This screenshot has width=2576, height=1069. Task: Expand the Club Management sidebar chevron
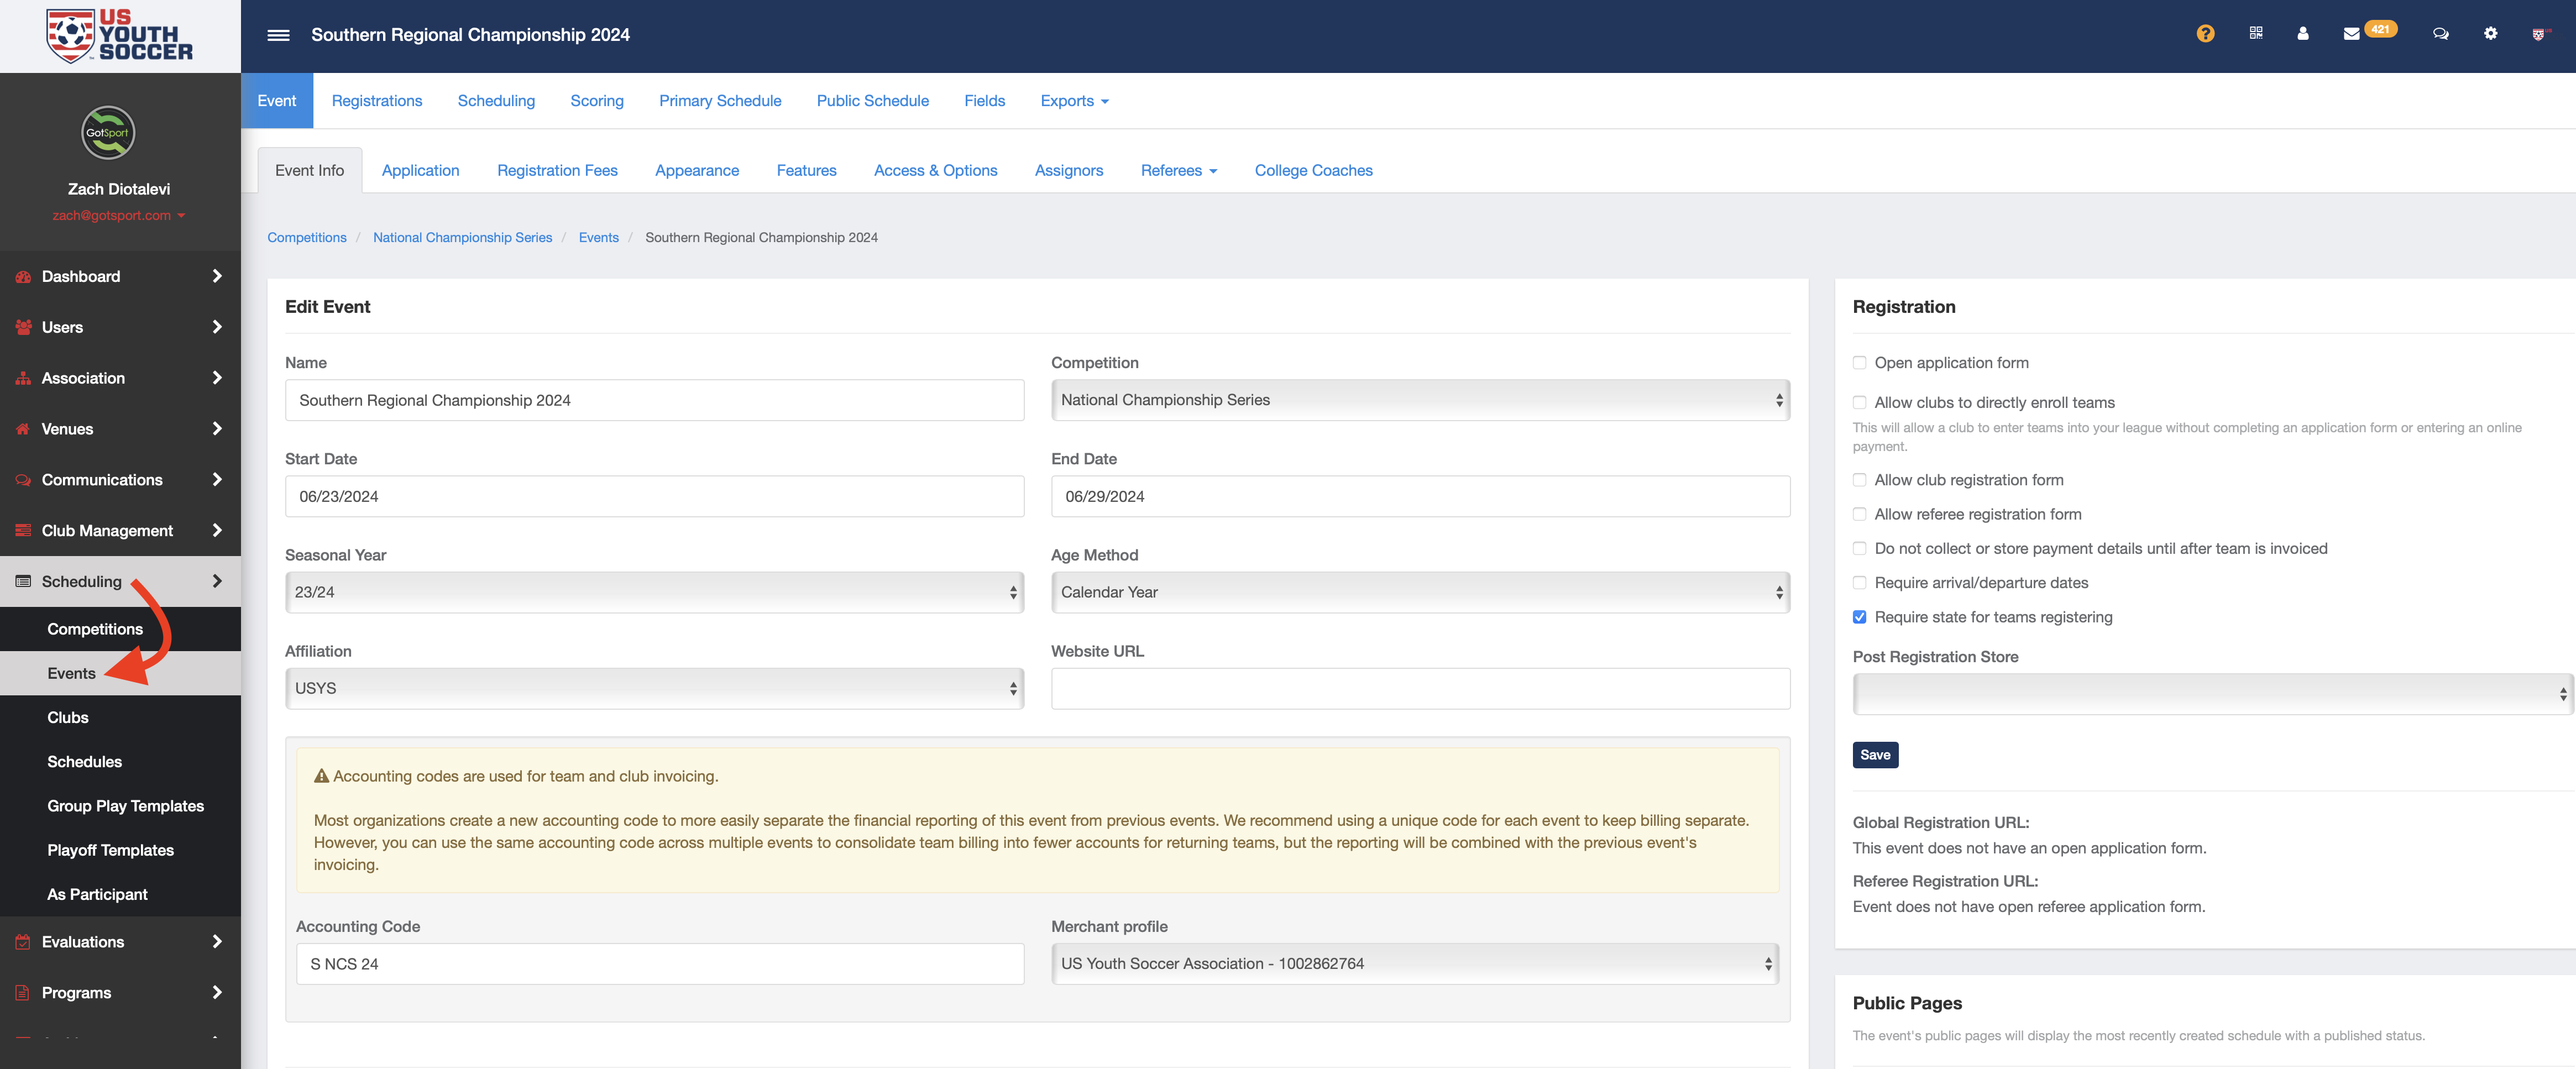click(x=216, y=531)
